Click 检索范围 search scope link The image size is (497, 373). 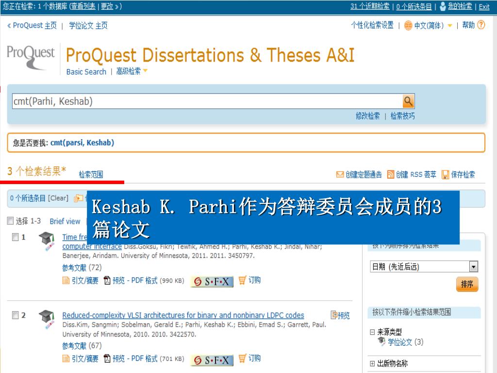click(91, 174)
